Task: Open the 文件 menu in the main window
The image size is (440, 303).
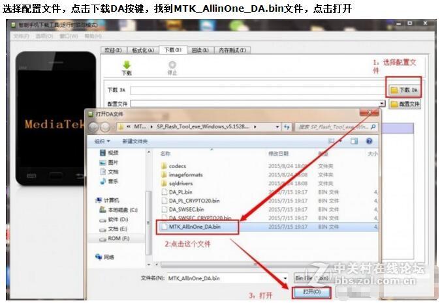Action: 21,36
